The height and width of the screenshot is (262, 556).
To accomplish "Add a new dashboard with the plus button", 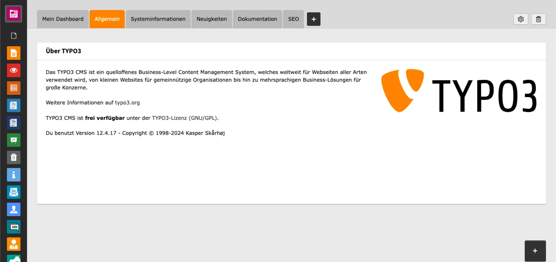I will coord(313,19).
